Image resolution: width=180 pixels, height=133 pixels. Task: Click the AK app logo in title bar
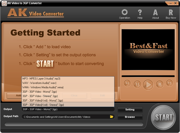(x=4, y=3)
